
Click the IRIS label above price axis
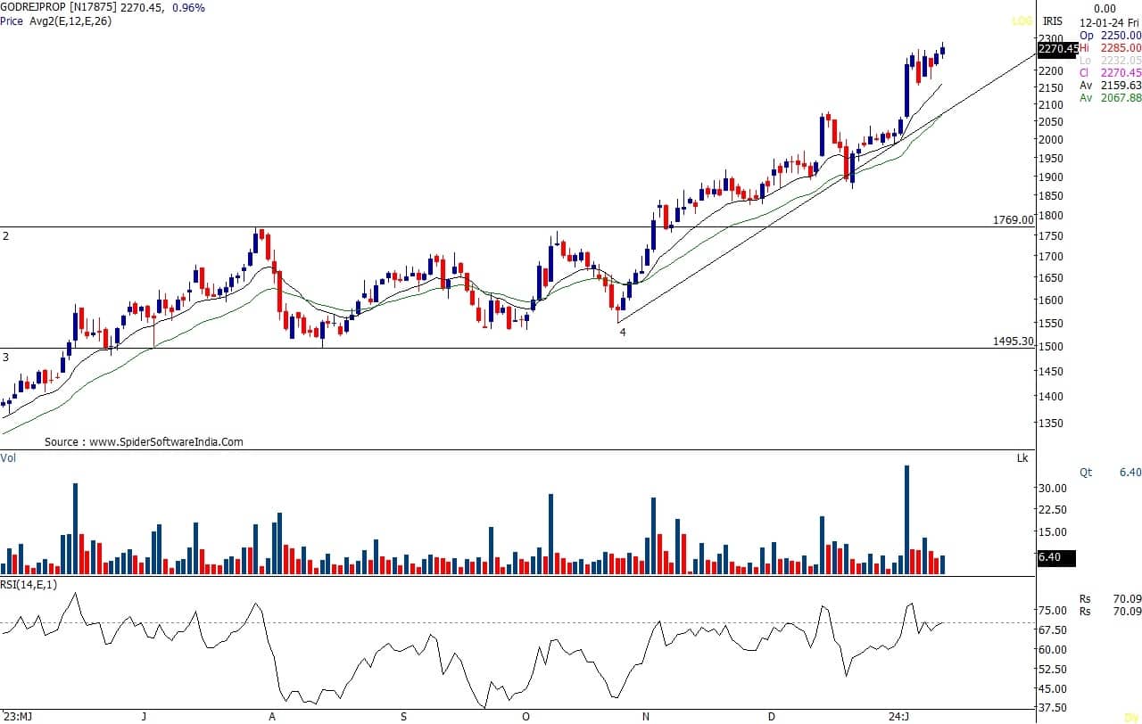point(1054,21)
